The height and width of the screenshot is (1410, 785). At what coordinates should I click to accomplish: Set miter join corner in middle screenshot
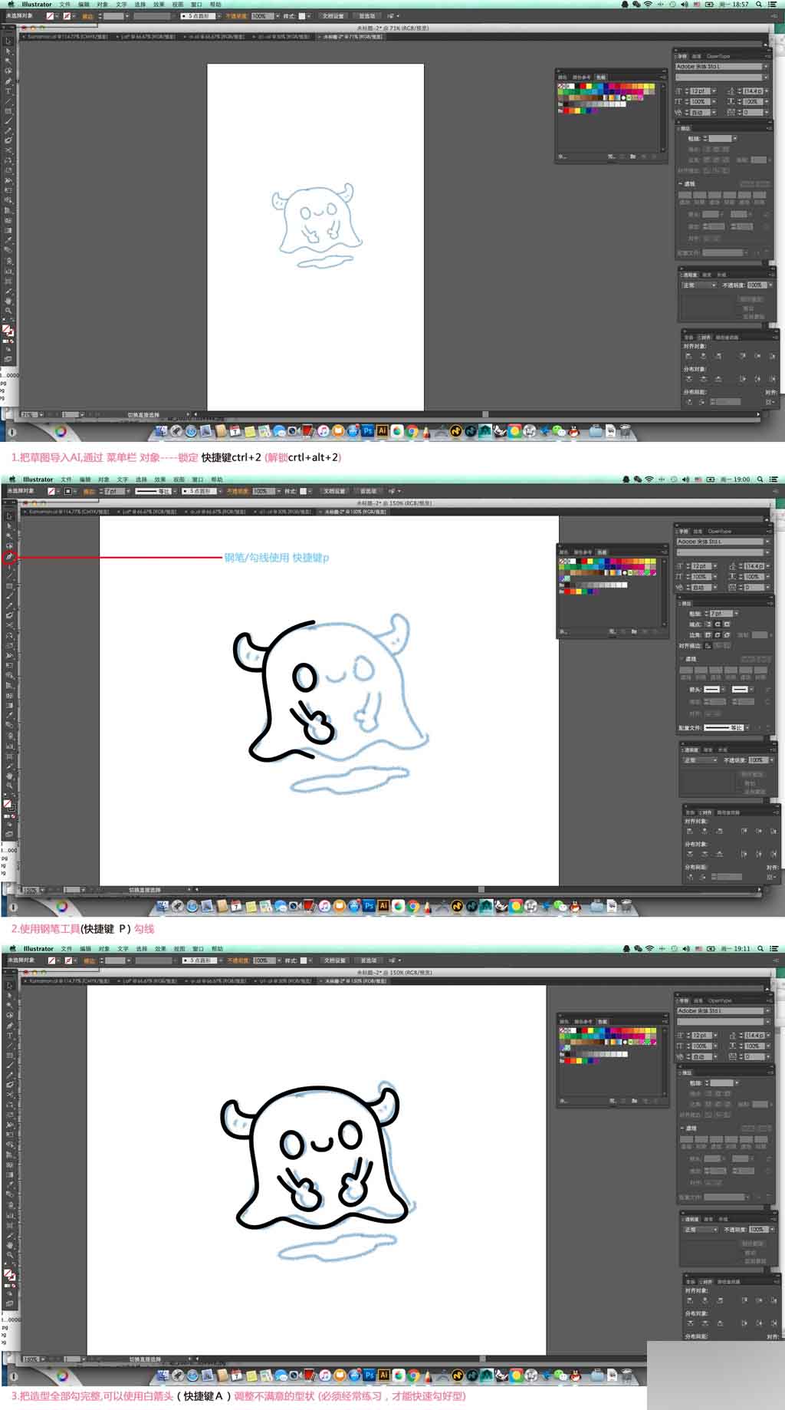click(x=708, y=635)
